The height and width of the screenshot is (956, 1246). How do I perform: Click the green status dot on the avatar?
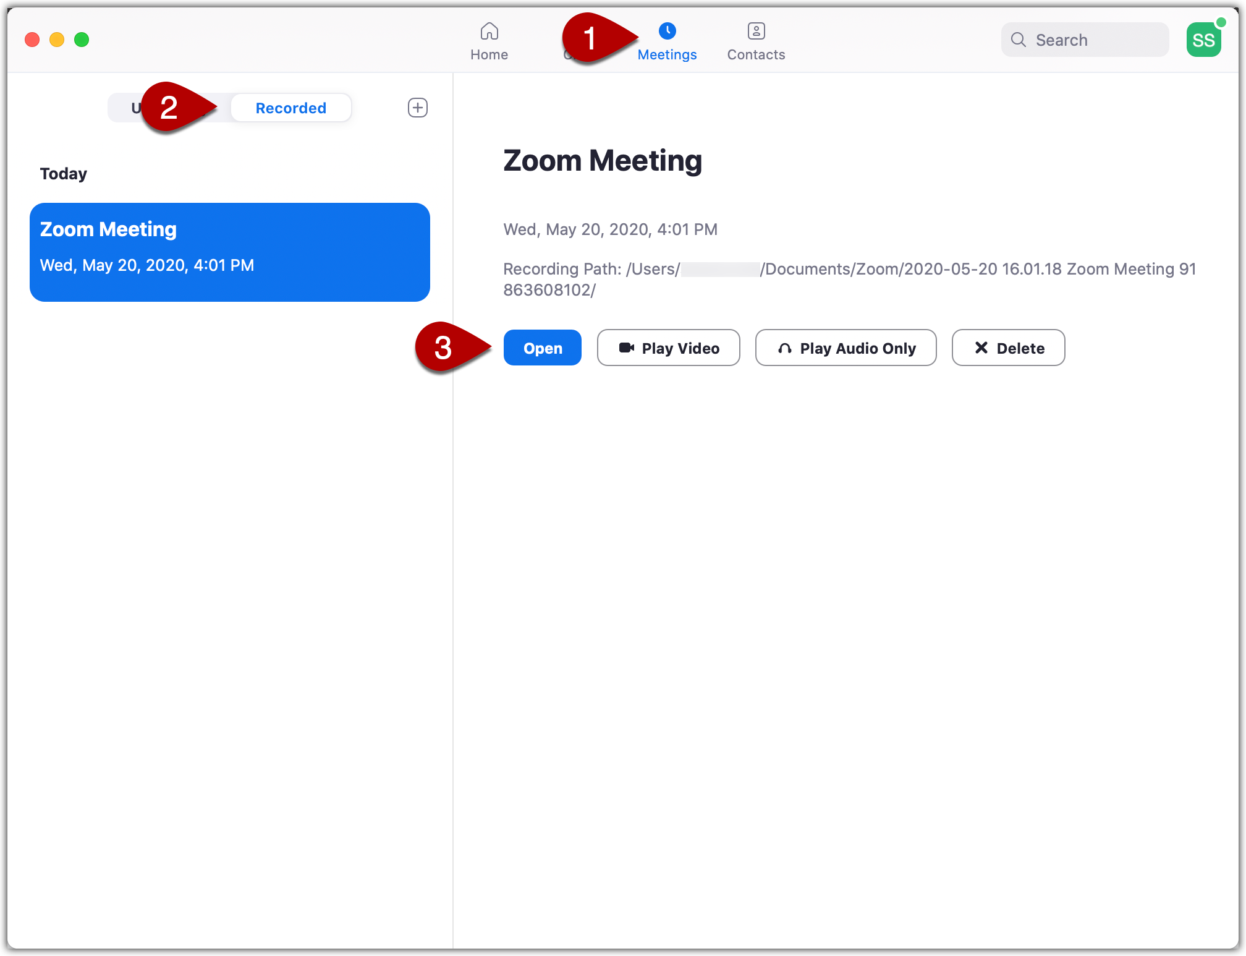point(1221,22)
